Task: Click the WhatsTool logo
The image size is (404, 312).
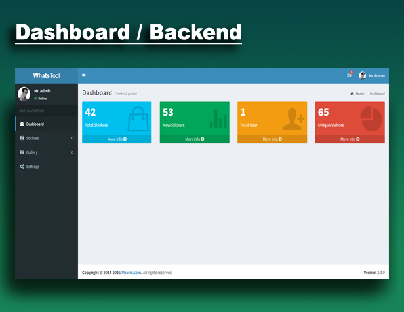Action: coord(47,76)
